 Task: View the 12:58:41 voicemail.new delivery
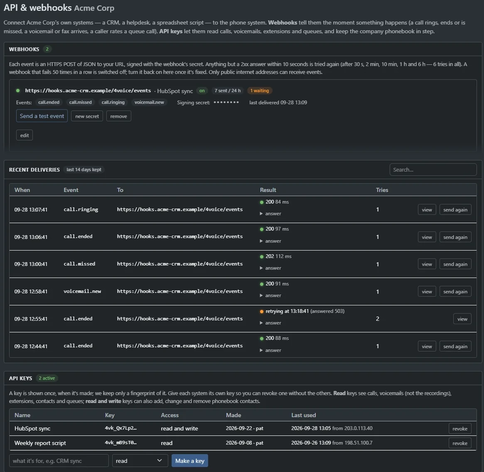coord(427,291)
